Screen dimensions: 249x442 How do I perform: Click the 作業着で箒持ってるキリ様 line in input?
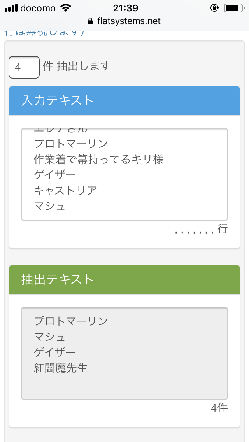pos(99,159)
